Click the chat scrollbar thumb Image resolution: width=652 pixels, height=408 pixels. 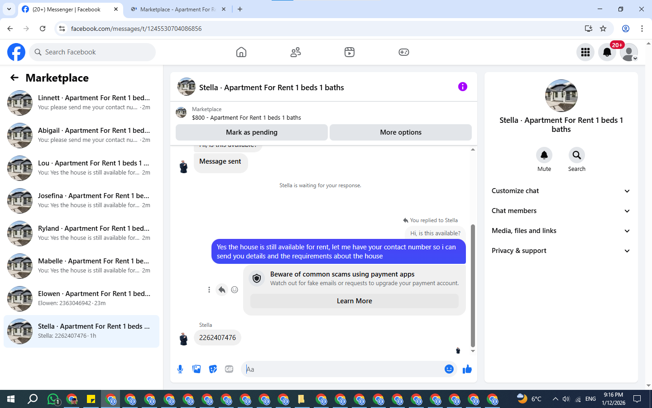(x=473, y=286)
